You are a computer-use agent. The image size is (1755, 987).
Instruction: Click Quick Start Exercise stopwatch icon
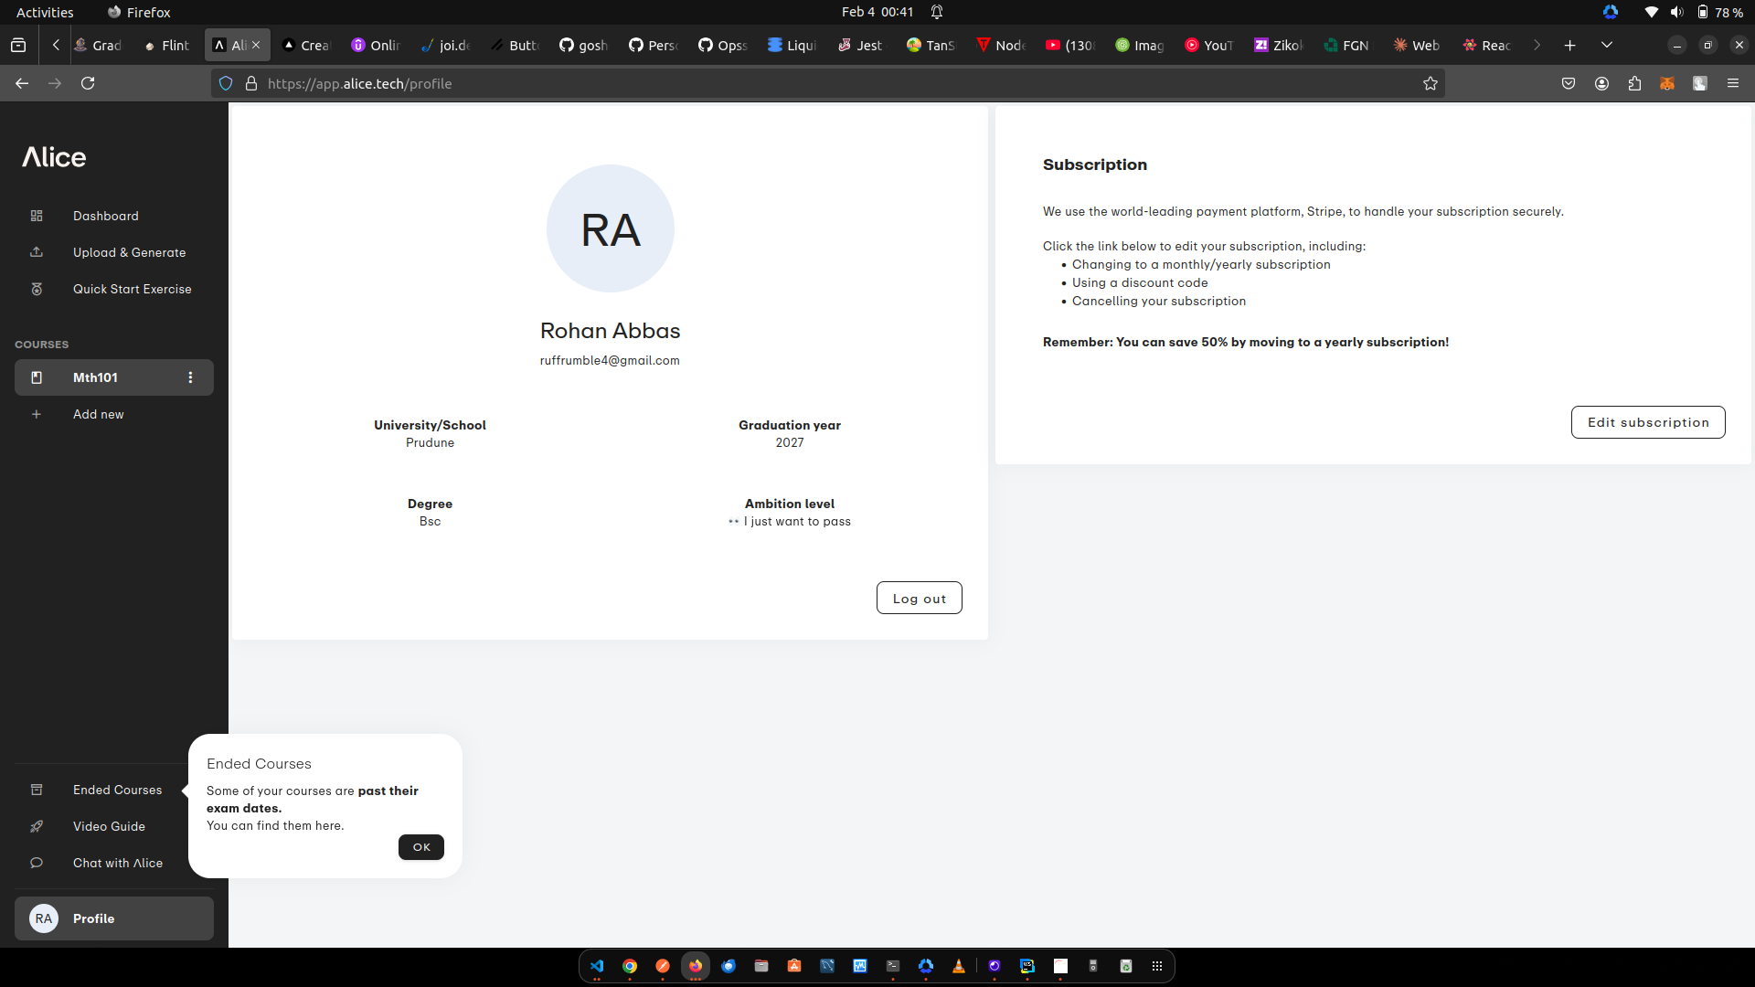37,289
